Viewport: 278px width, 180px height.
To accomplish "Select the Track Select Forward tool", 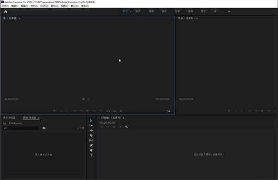I will (91, 126).
